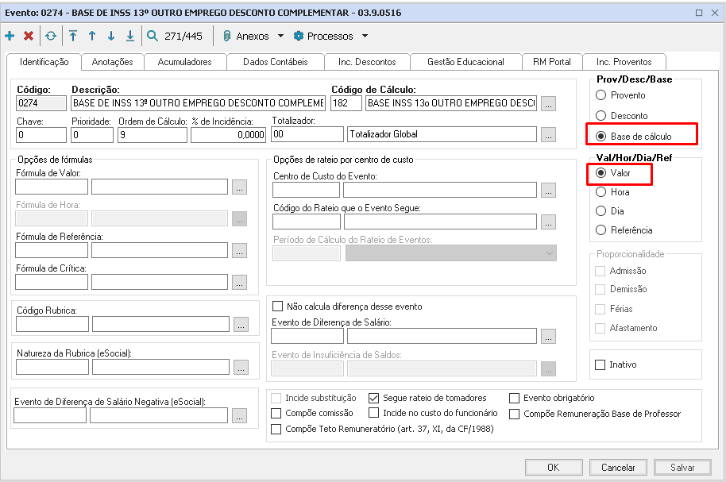Viewport: 726px width, 482px height.
Task: Select the Base de cálculo radio button
Action: (x=601, y=136)
